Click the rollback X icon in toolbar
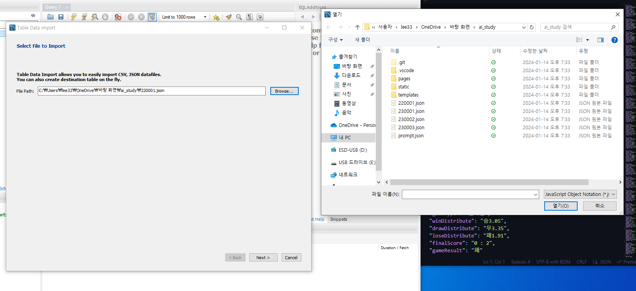Viewport: 636px width, 291px height. 142,17
